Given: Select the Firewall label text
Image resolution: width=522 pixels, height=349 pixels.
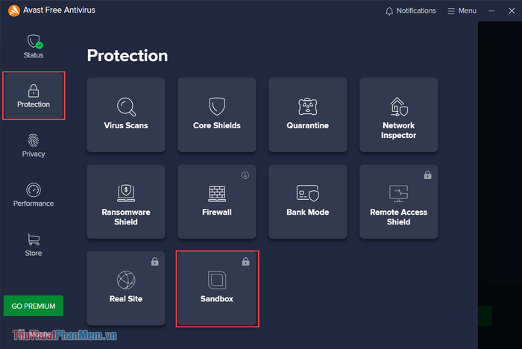Looking at the screenshot, I should (217, 212).
